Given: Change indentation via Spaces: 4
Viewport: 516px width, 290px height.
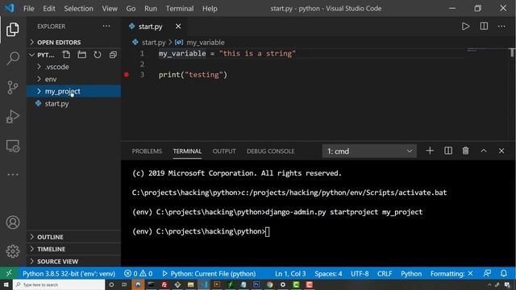Looking at the screenshot, I should tap(328, 274).
